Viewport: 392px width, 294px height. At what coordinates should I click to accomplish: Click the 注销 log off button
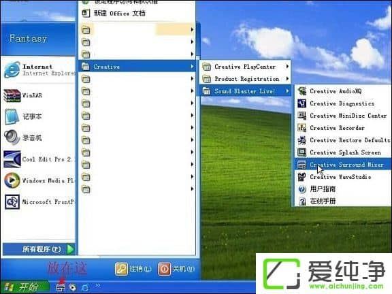pos(133,269)
